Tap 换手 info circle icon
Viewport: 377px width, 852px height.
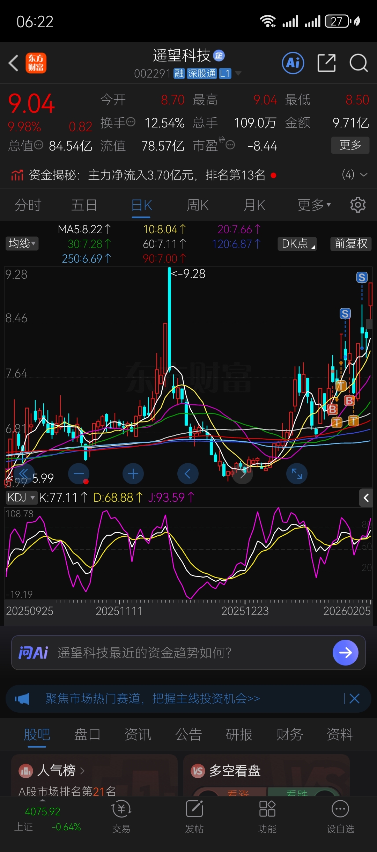(x=131, y=122)
